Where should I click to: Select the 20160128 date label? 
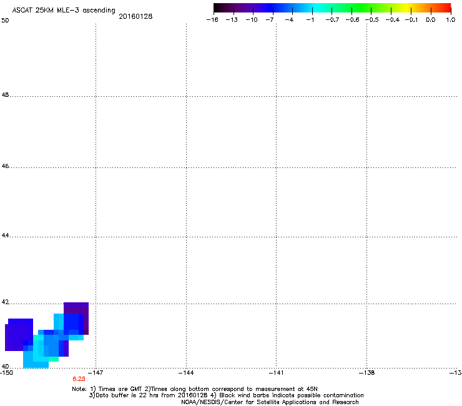pyautogui.click(x=135, y=16)
